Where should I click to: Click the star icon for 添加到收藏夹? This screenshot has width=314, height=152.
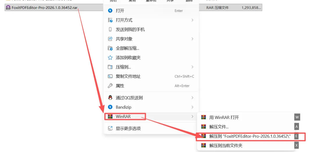coord(110,58)
